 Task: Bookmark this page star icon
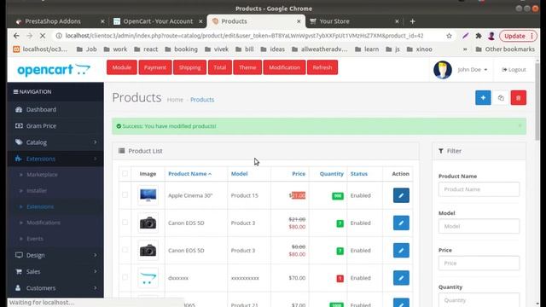(x=450, y=36)
